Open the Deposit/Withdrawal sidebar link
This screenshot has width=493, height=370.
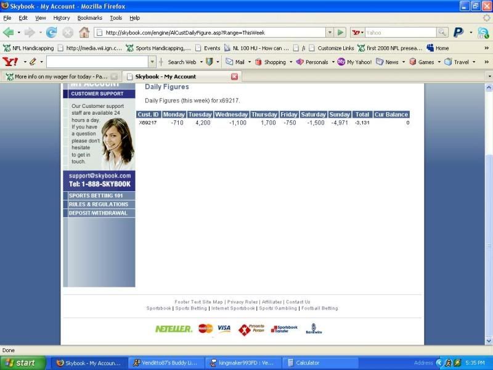pyautogui.click(x=99, y=213)
